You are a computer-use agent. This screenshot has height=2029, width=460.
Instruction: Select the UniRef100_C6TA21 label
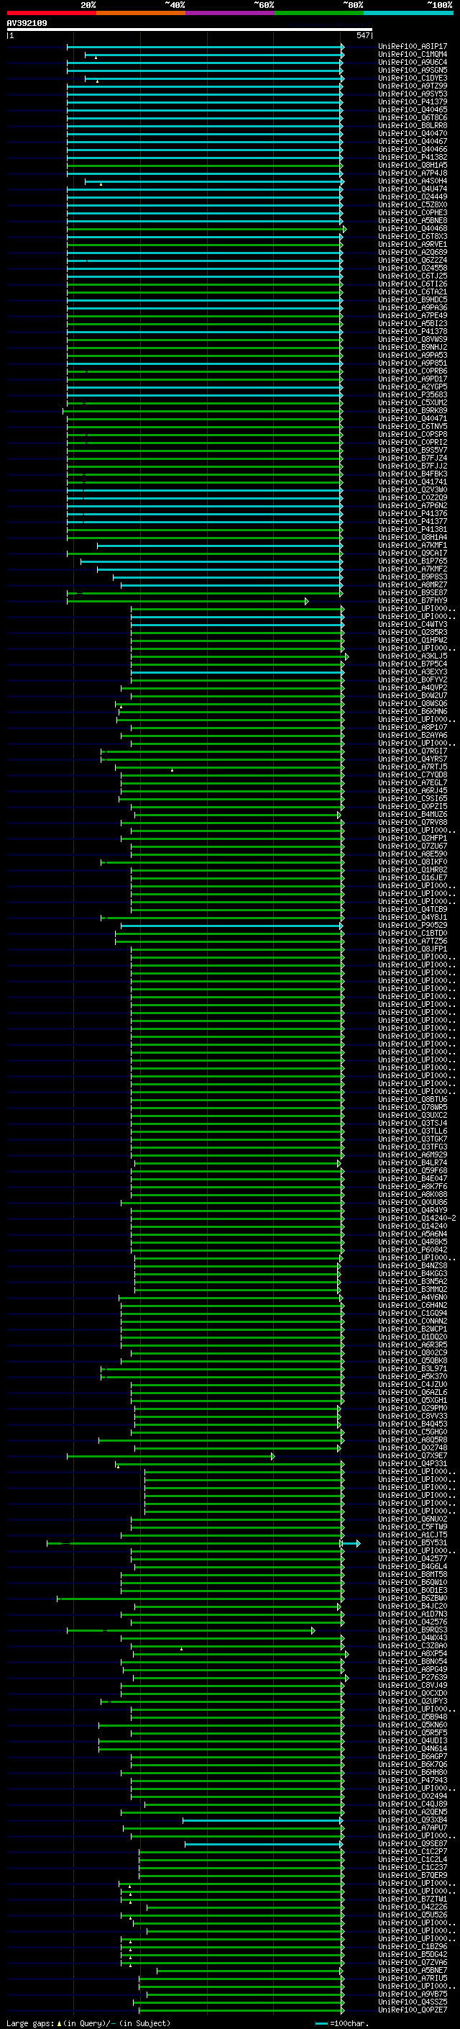(413, 292)
